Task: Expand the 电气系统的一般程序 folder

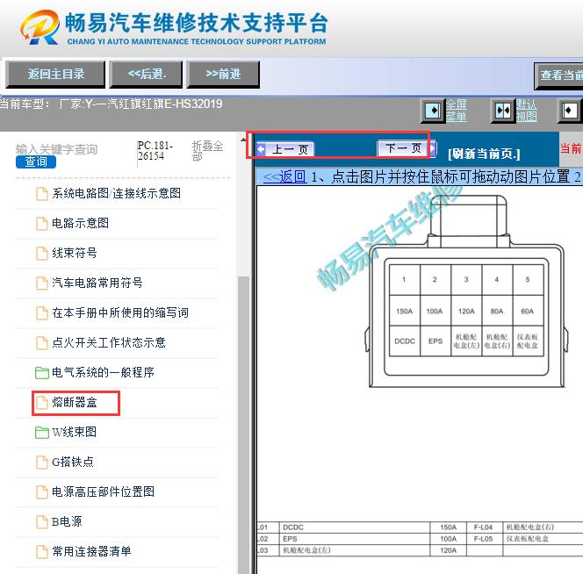Action: 103,372
